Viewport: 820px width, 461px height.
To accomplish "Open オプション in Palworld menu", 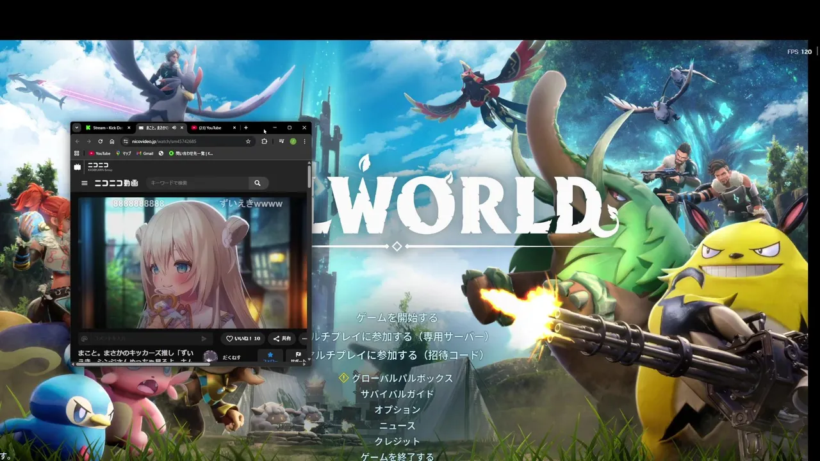I will pyautogui.click(x=397, y=410).
